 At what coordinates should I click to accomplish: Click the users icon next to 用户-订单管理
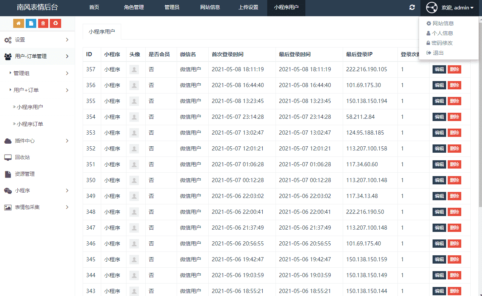click(x=8, y=56)
